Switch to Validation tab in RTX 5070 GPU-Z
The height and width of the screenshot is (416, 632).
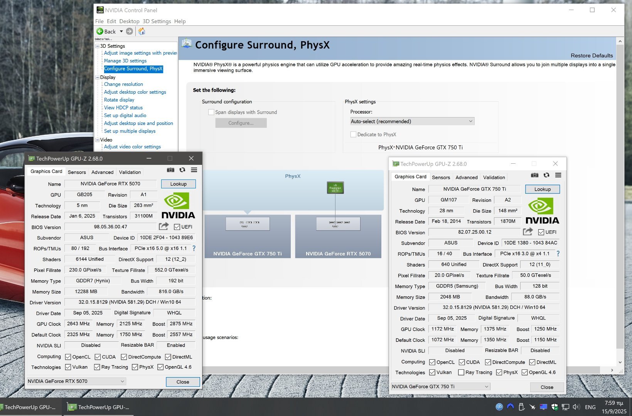pos(130,172)
